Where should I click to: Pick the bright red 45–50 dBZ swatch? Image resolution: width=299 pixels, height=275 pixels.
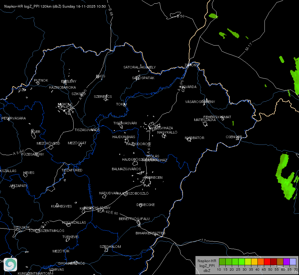click(x=267, y=262)
